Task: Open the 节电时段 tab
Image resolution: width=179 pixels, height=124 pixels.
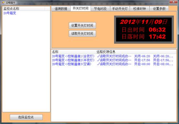Action: (100, 9)
